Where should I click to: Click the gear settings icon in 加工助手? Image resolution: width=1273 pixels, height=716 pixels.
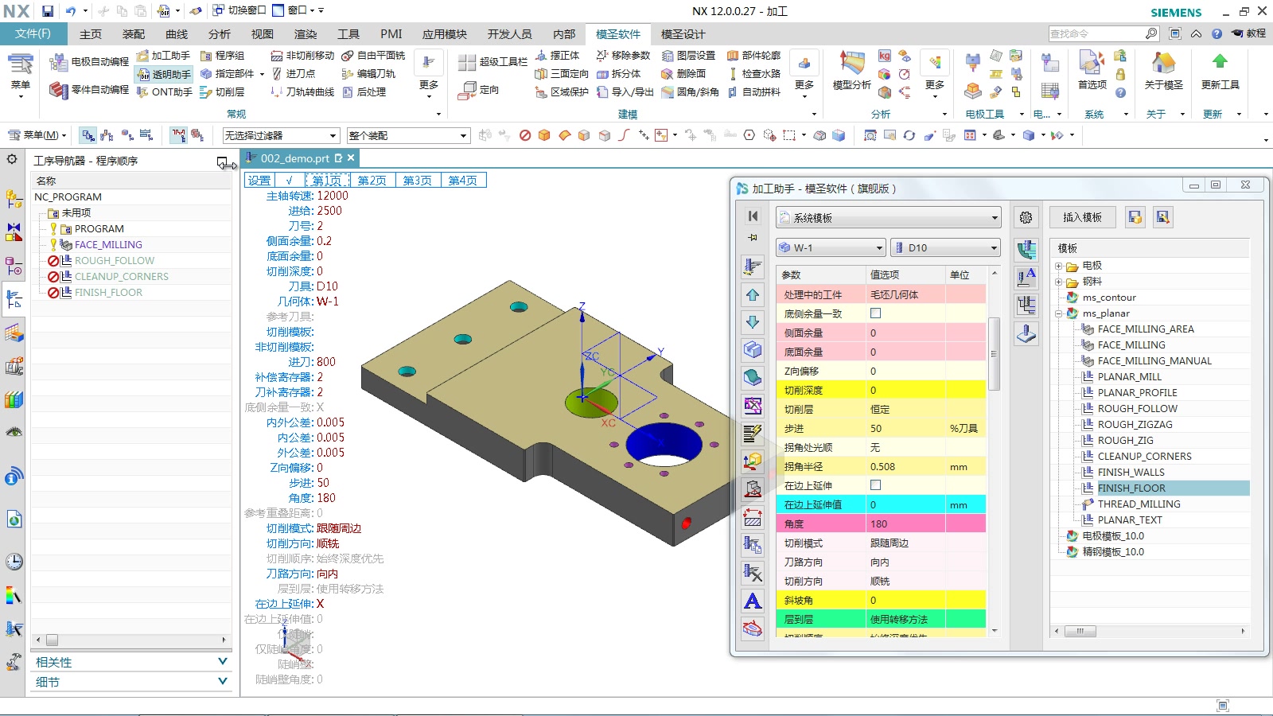[x=1026, y=217]
